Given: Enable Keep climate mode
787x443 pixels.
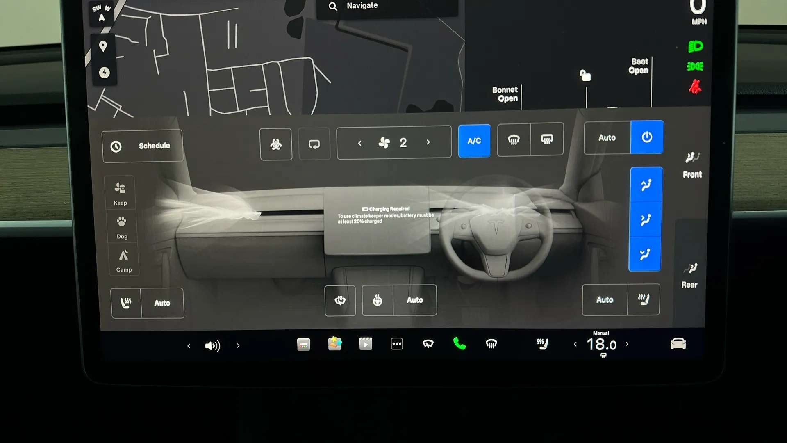Looking at the screenshot, I should [x=120, y=193].
